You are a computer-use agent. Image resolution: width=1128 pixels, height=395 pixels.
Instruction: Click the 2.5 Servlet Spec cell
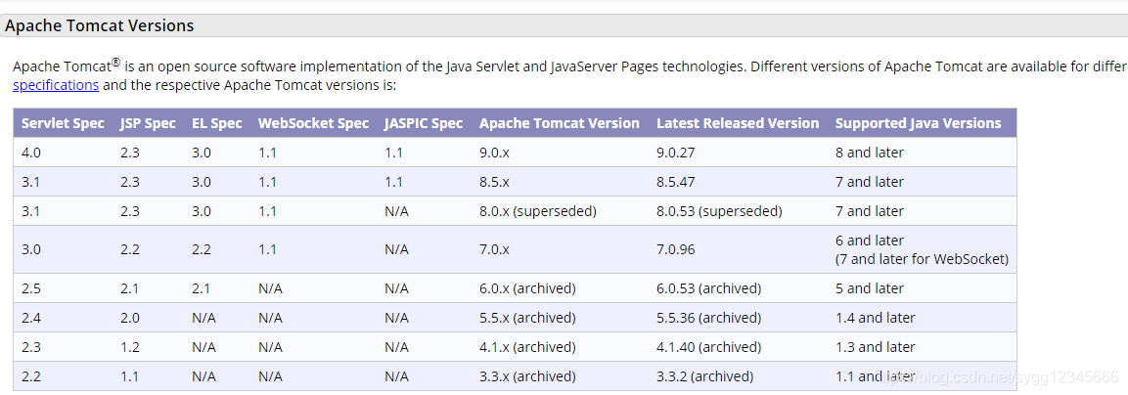(x=30, y=288)
